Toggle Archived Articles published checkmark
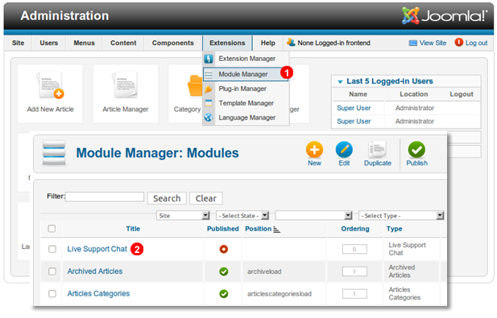The width and height of the screenshot is (497, 318). [x=223, y=271]
